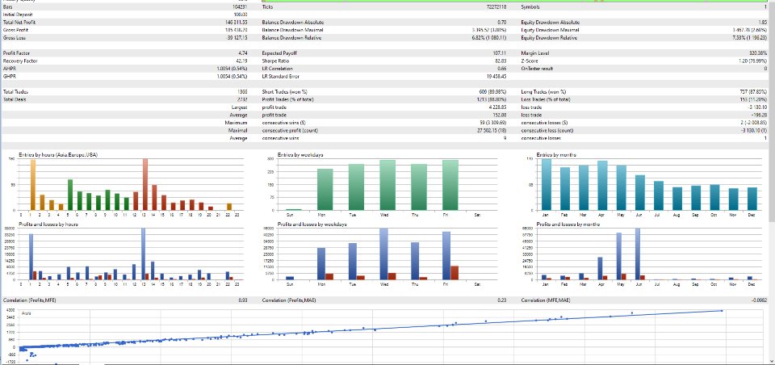Click the Friday red loss bar in Profits and losses by weekdays
Viewport: 775px width, 365px height.
pyautogui.click(x=455, y=273)
